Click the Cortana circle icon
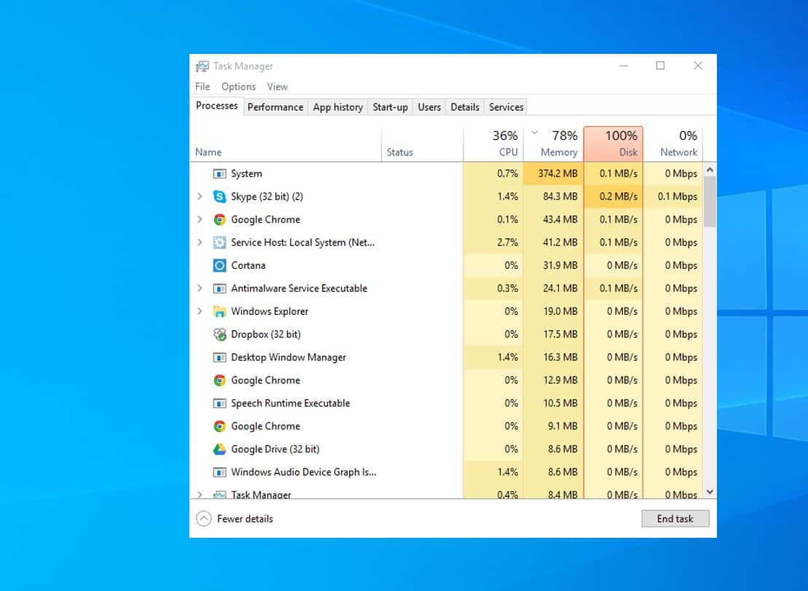808x591 pixels. coord(219,265)
